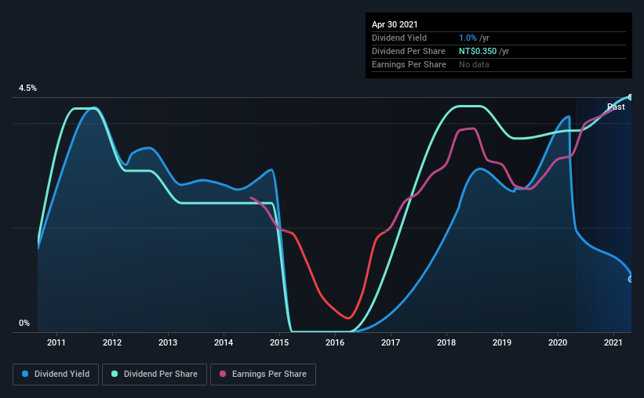Click the 2012 x-axis label
Screen dimensions: 644x398
pyautogui.click(x=112, y=342)
